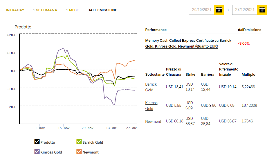Click the 13. dic axis label

[x=111, y=128]
